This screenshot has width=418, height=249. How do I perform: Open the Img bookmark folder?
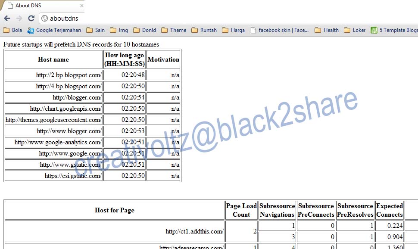coord(119,30)
